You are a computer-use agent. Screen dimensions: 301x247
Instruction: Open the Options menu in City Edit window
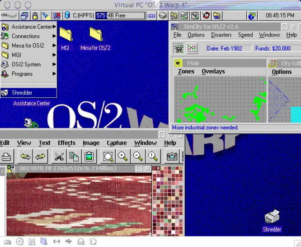(282, 71)
